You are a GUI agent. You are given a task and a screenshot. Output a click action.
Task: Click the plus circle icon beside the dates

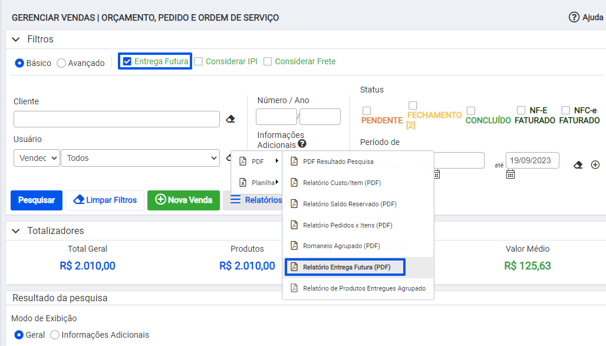click(595, 165)
